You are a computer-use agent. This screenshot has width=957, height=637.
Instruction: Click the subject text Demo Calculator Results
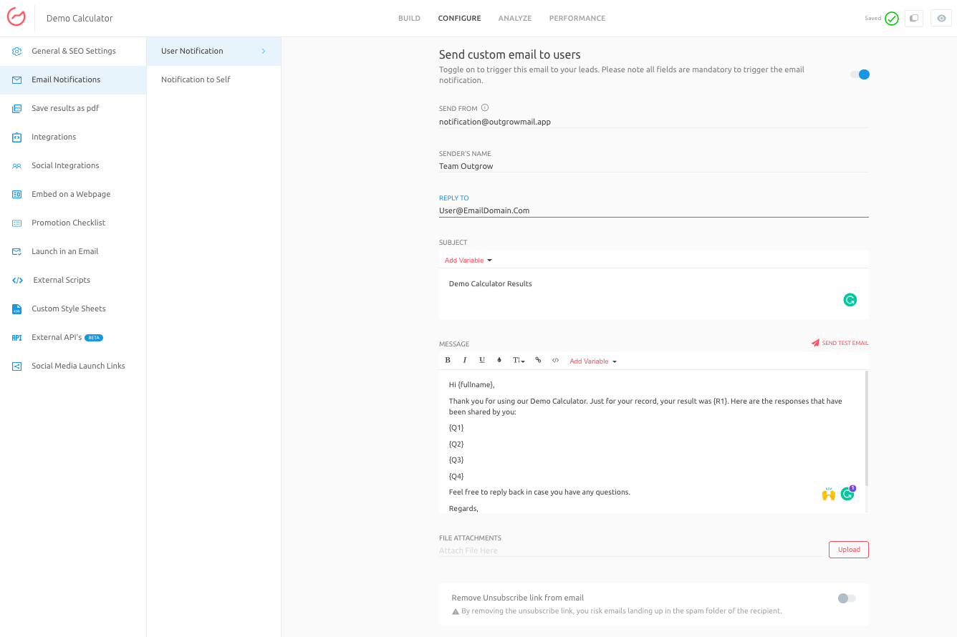(491, 284)
